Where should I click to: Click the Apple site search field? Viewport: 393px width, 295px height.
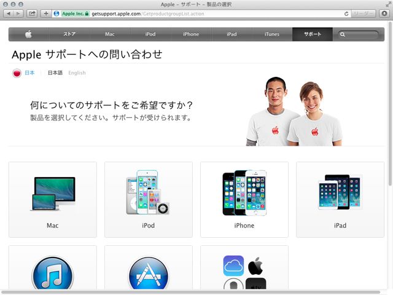[x=358, y=34]
